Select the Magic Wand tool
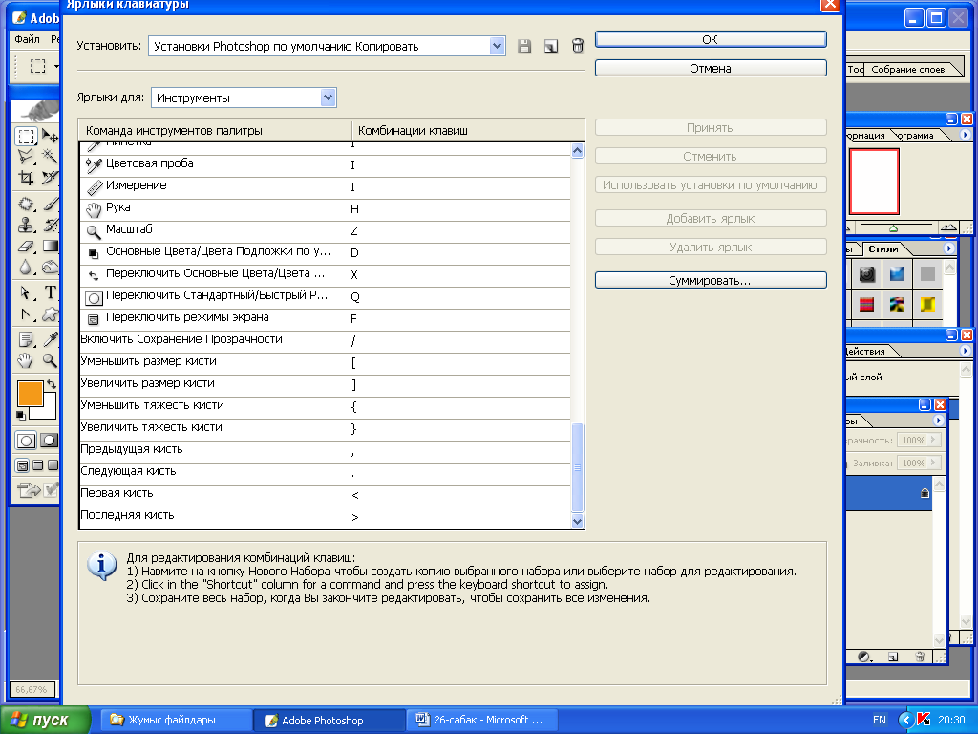 (50, 156)
